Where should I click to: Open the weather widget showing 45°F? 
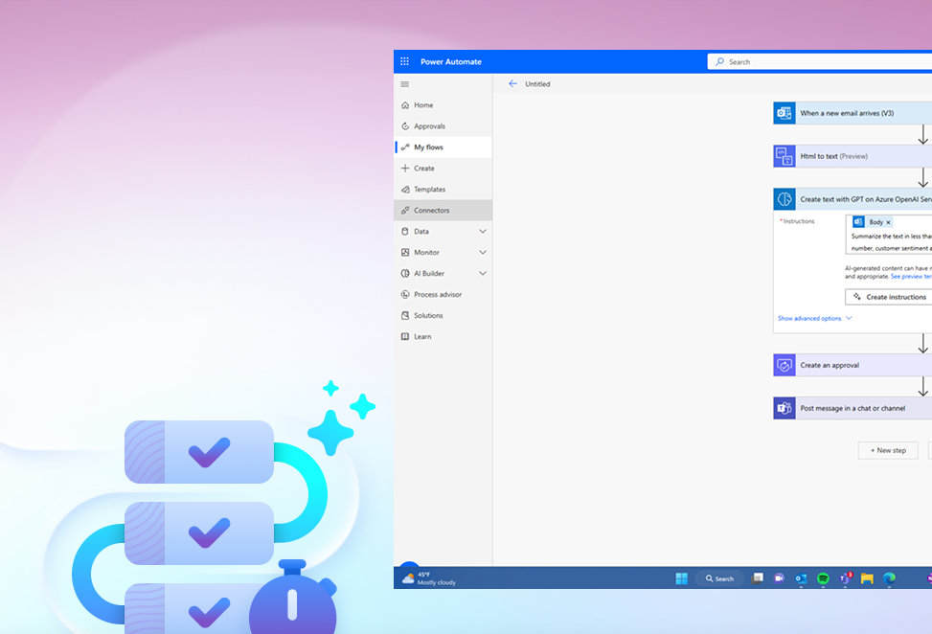tap(428, 578)
